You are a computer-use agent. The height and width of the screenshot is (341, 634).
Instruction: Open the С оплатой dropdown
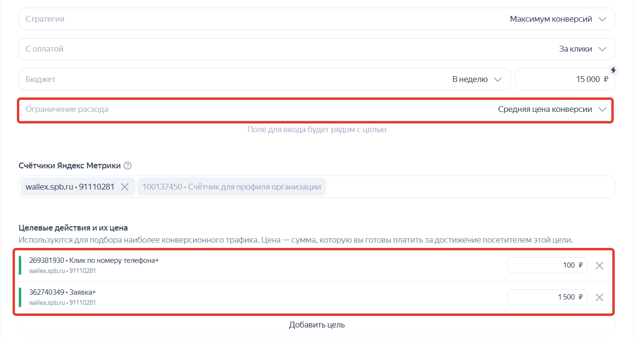317,49
